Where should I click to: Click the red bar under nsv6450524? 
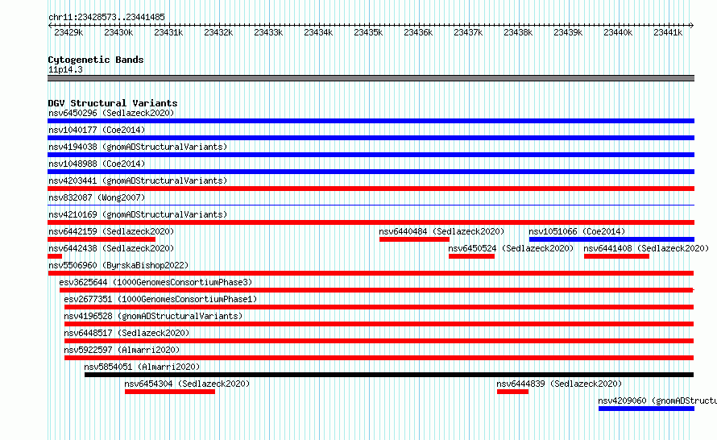(471, 256)
